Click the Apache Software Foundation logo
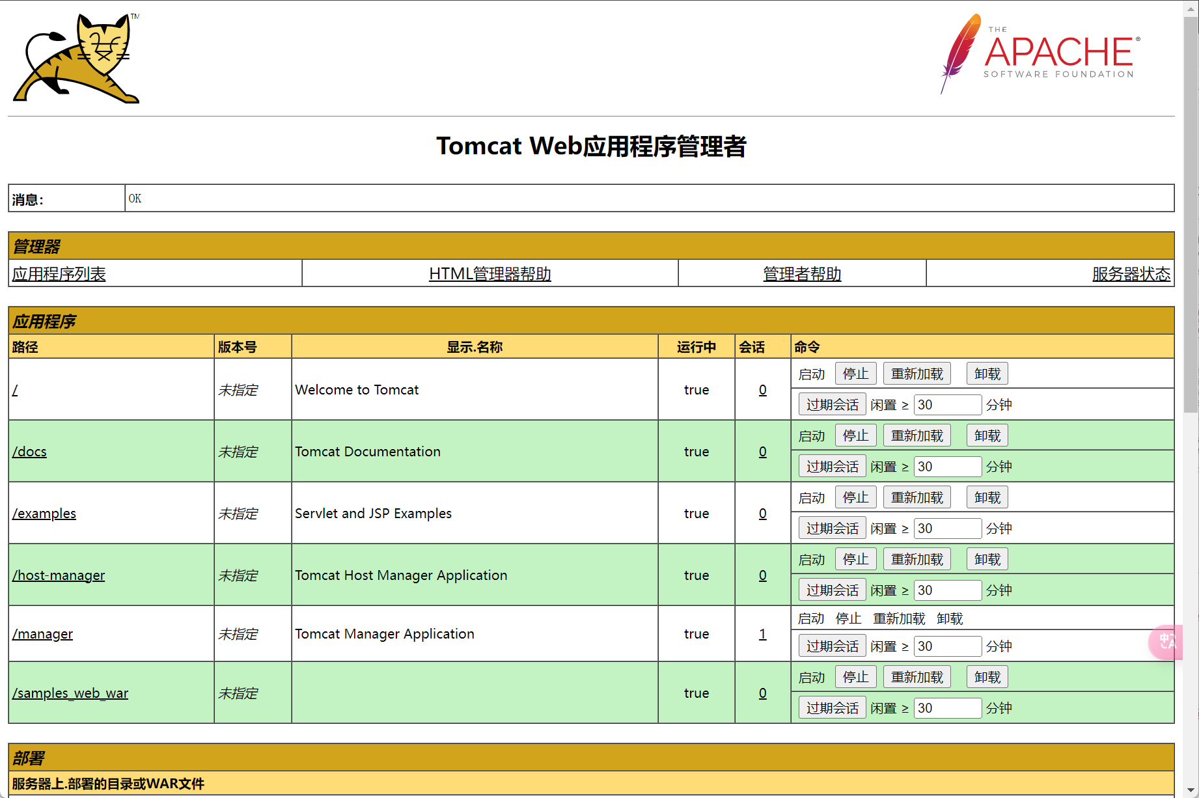Viewport: 1199px width, 798px height. [1040, 54]
